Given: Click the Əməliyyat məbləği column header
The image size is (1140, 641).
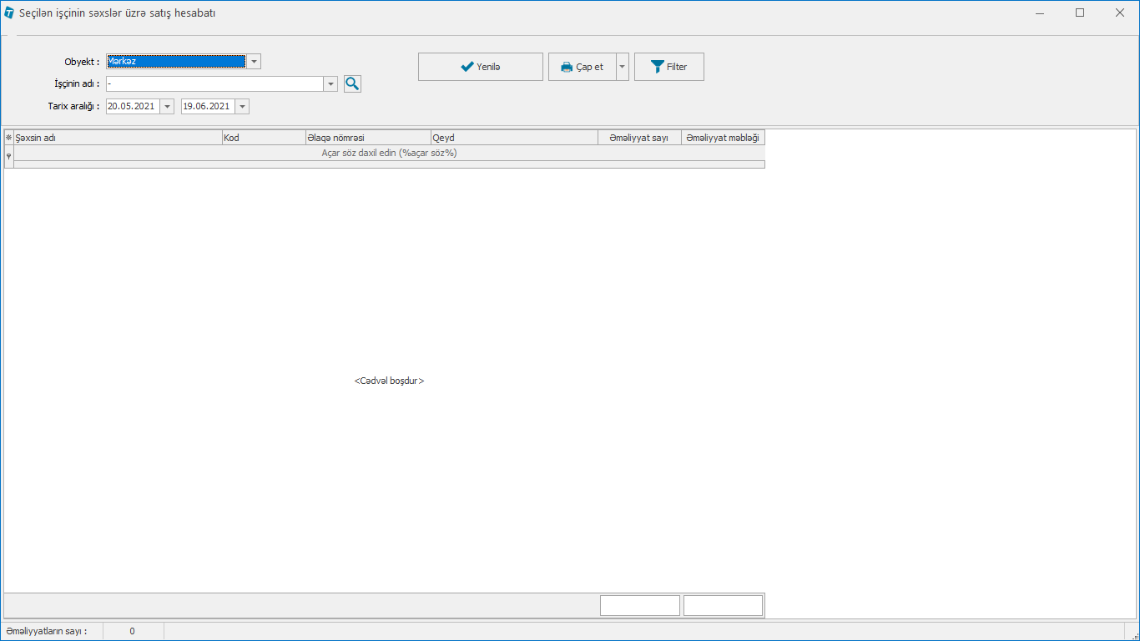Looking at the screenshot, I should (x=723, y=138).
